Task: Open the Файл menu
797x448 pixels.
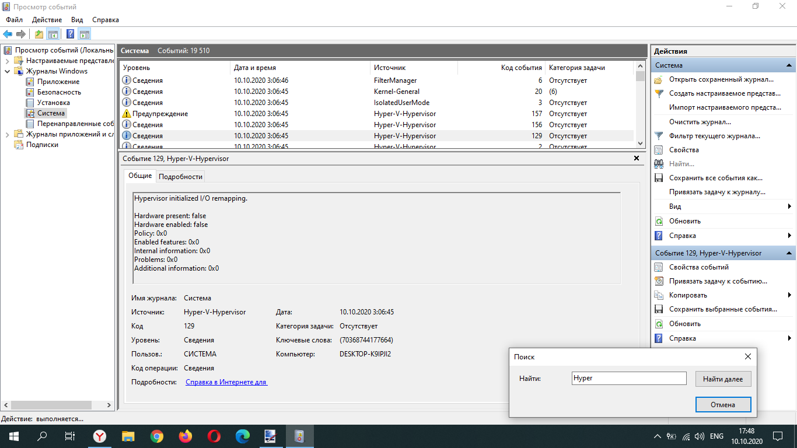Action: point(15,20)
